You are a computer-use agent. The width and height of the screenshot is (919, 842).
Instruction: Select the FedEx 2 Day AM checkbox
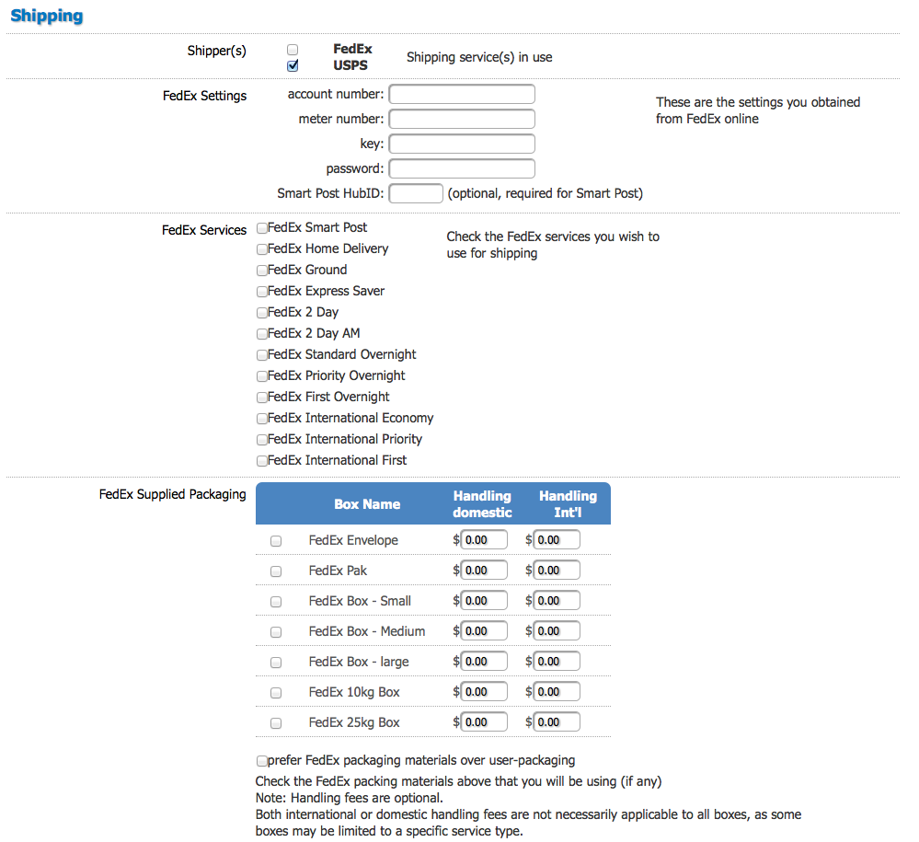point(262,334)
